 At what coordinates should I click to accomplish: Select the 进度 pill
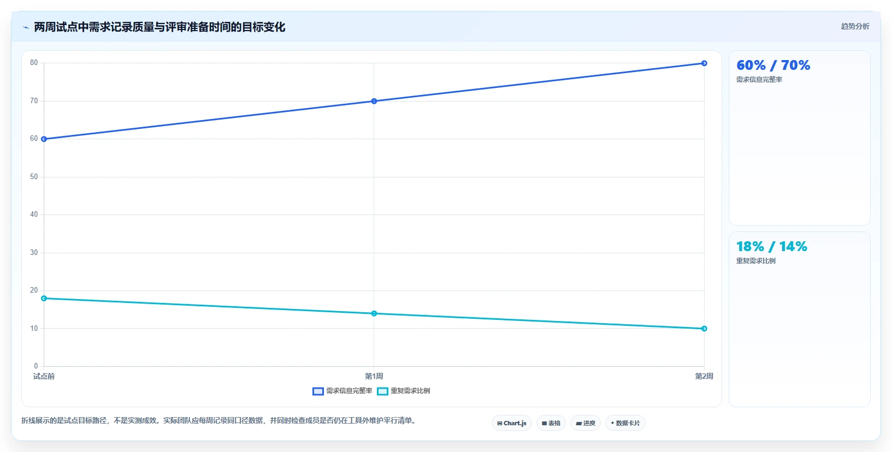pos(586,423)
